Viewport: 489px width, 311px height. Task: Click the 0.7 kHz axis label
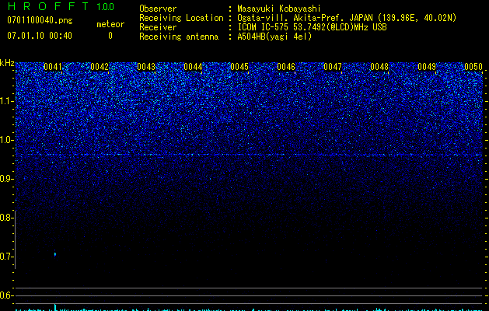click(6, 257)
